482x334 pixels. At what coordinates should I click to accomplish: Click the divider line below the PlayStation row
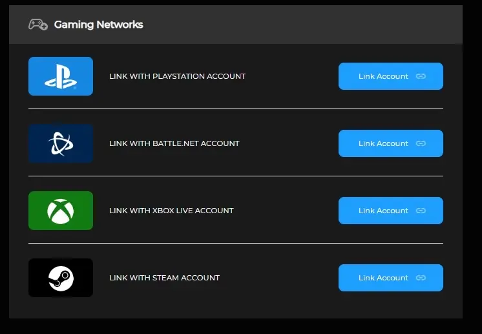click(236, 109)
